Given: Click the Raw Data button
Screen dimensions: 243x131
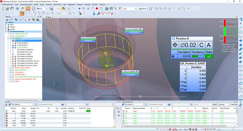Looking at the screenshot, I should pos(235,104).
